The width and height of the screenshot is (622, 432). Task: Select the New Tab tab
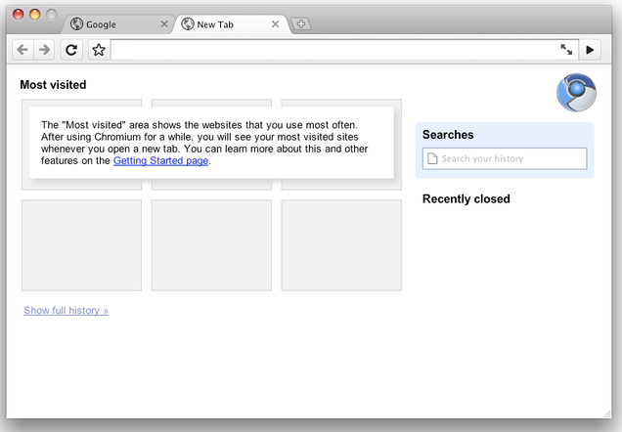(x=226, y=24)
